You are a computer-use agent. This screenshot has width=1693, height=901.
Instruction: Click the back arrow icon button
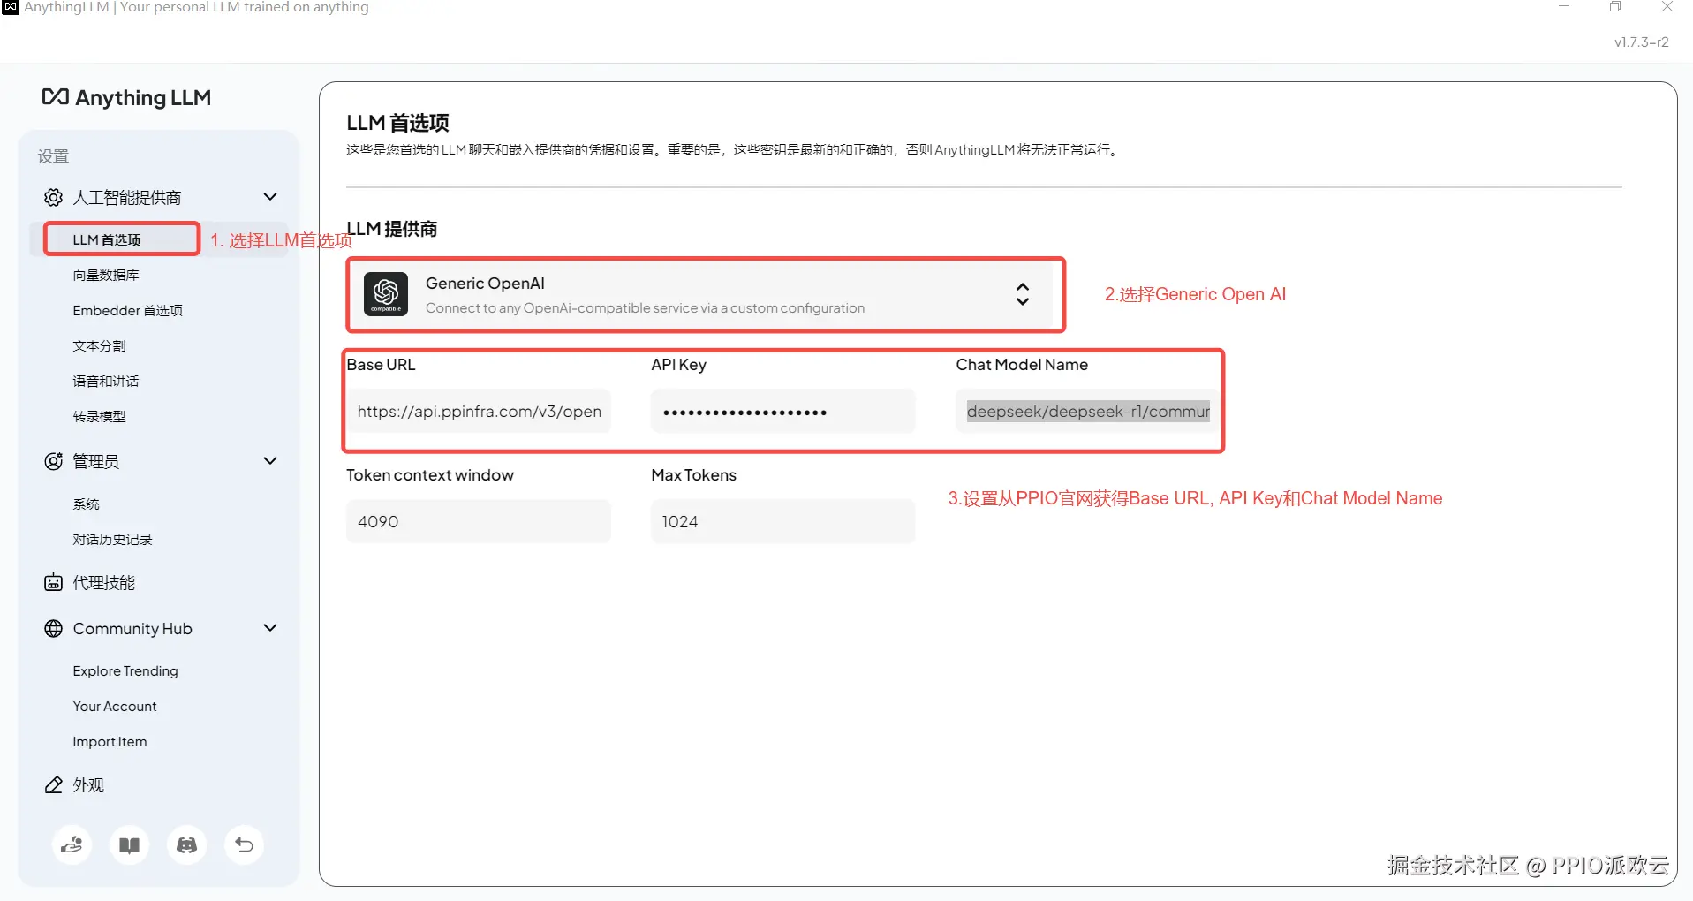coord(244,844)
